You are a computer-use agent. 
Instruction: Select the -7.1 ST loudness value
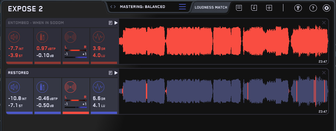(x=15, y=105)
